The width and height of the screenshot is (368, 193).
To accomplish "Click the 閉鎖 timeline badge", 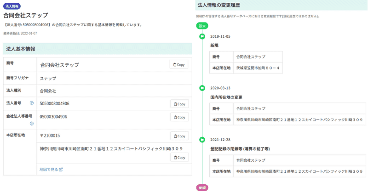I will (x=202, y=187).
